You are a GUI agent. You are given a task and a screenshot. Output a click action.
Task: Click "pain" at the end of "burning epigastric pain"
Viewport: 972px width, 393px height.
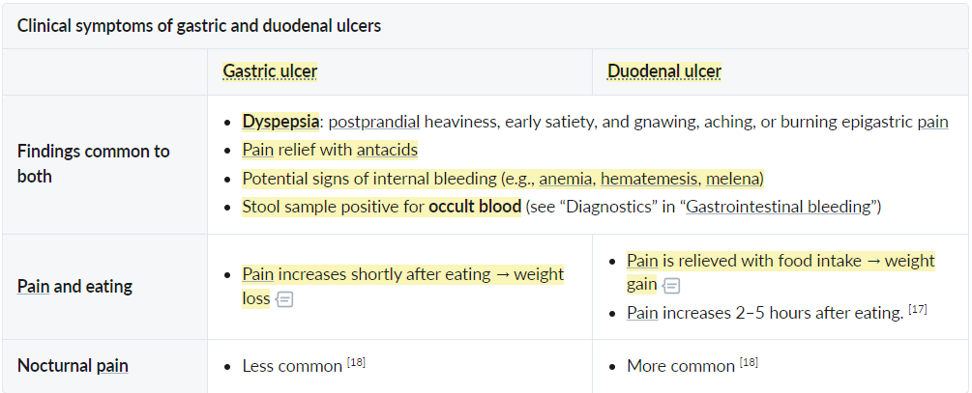[933, 122]
